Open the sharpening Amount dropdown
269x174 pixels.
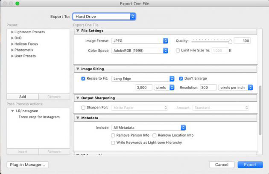(x=221, y=108)
